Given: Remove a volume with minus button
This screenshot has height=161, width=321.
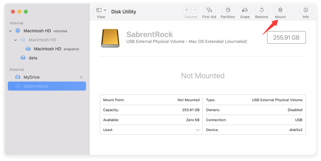Looking at the screenshot, I should (x=195, y=10).
